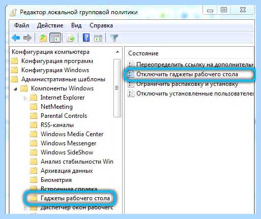Go forward with the gray right arrow
261x219 pixels.
click(27, 38)
